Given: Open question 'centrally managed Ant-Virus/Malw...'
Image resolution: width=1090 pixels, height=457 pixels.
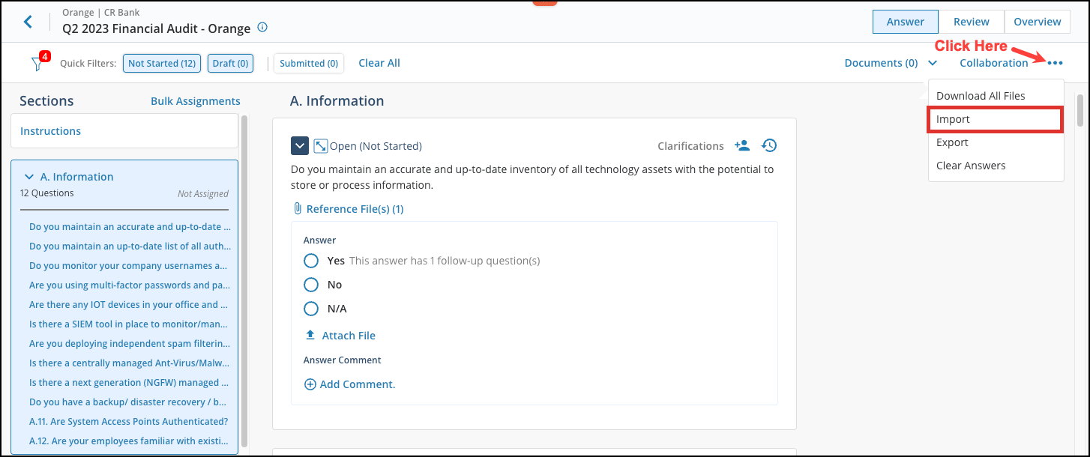Looking at the screenshot, I should (130, 363).
